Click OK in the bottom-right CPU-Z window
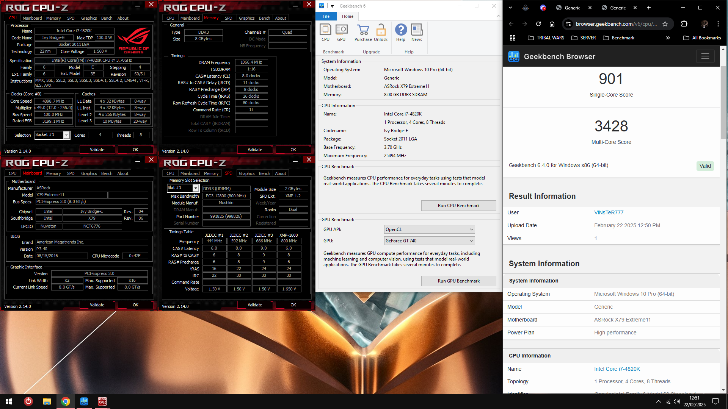 click(x=293, y=305)
